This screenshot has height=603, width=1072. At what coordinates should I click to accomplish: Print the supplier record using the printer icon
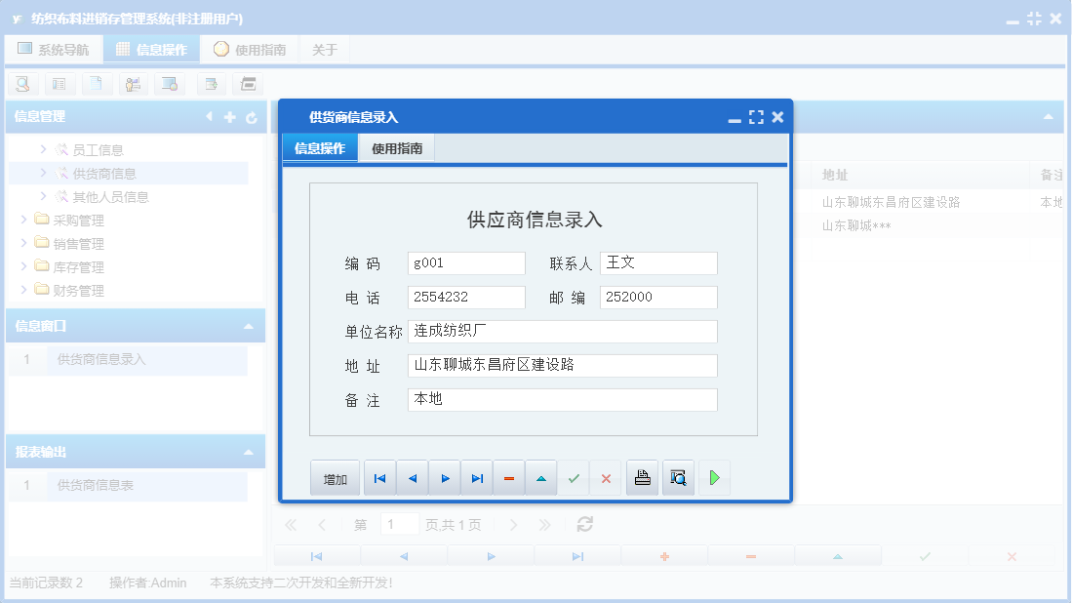pyautogui.click(x=642, y=477)
